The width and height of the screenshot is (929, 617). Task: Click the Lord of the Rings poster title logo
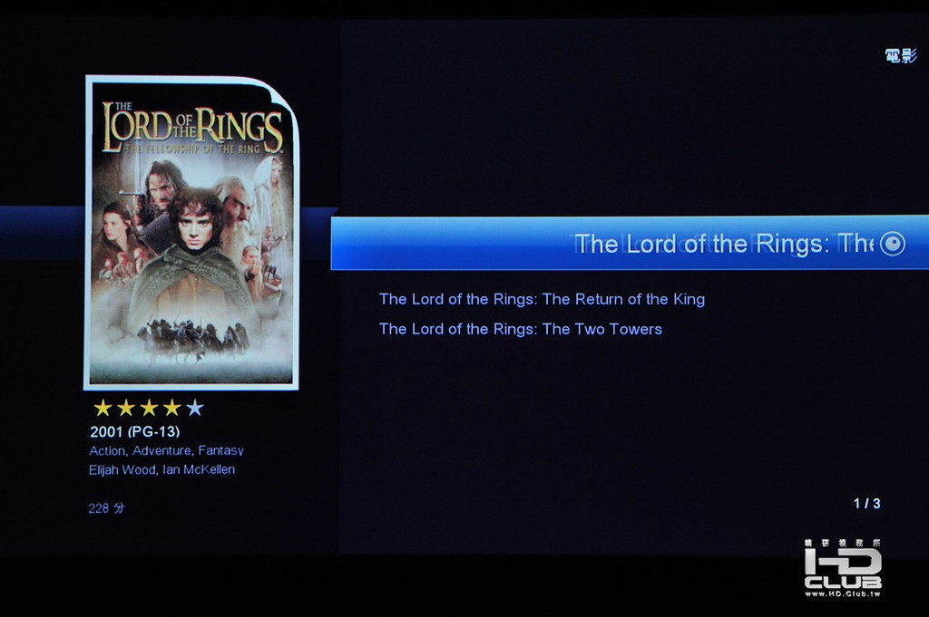[x=192, y=129]
